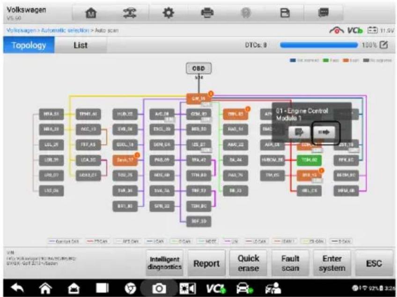Select the green TCM_02 module
Image resolution: width=397 pixels, height=297 pixels.
tap(309, 160)
